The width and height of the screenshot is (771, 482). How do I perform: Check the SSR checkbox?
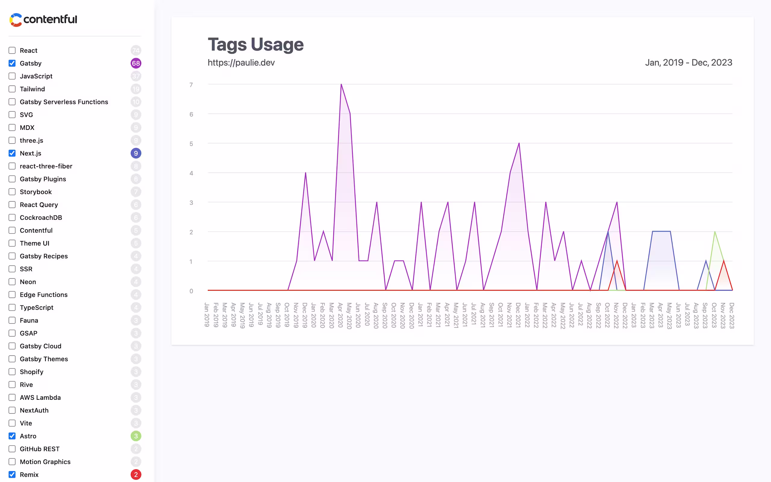click(12, 269)
